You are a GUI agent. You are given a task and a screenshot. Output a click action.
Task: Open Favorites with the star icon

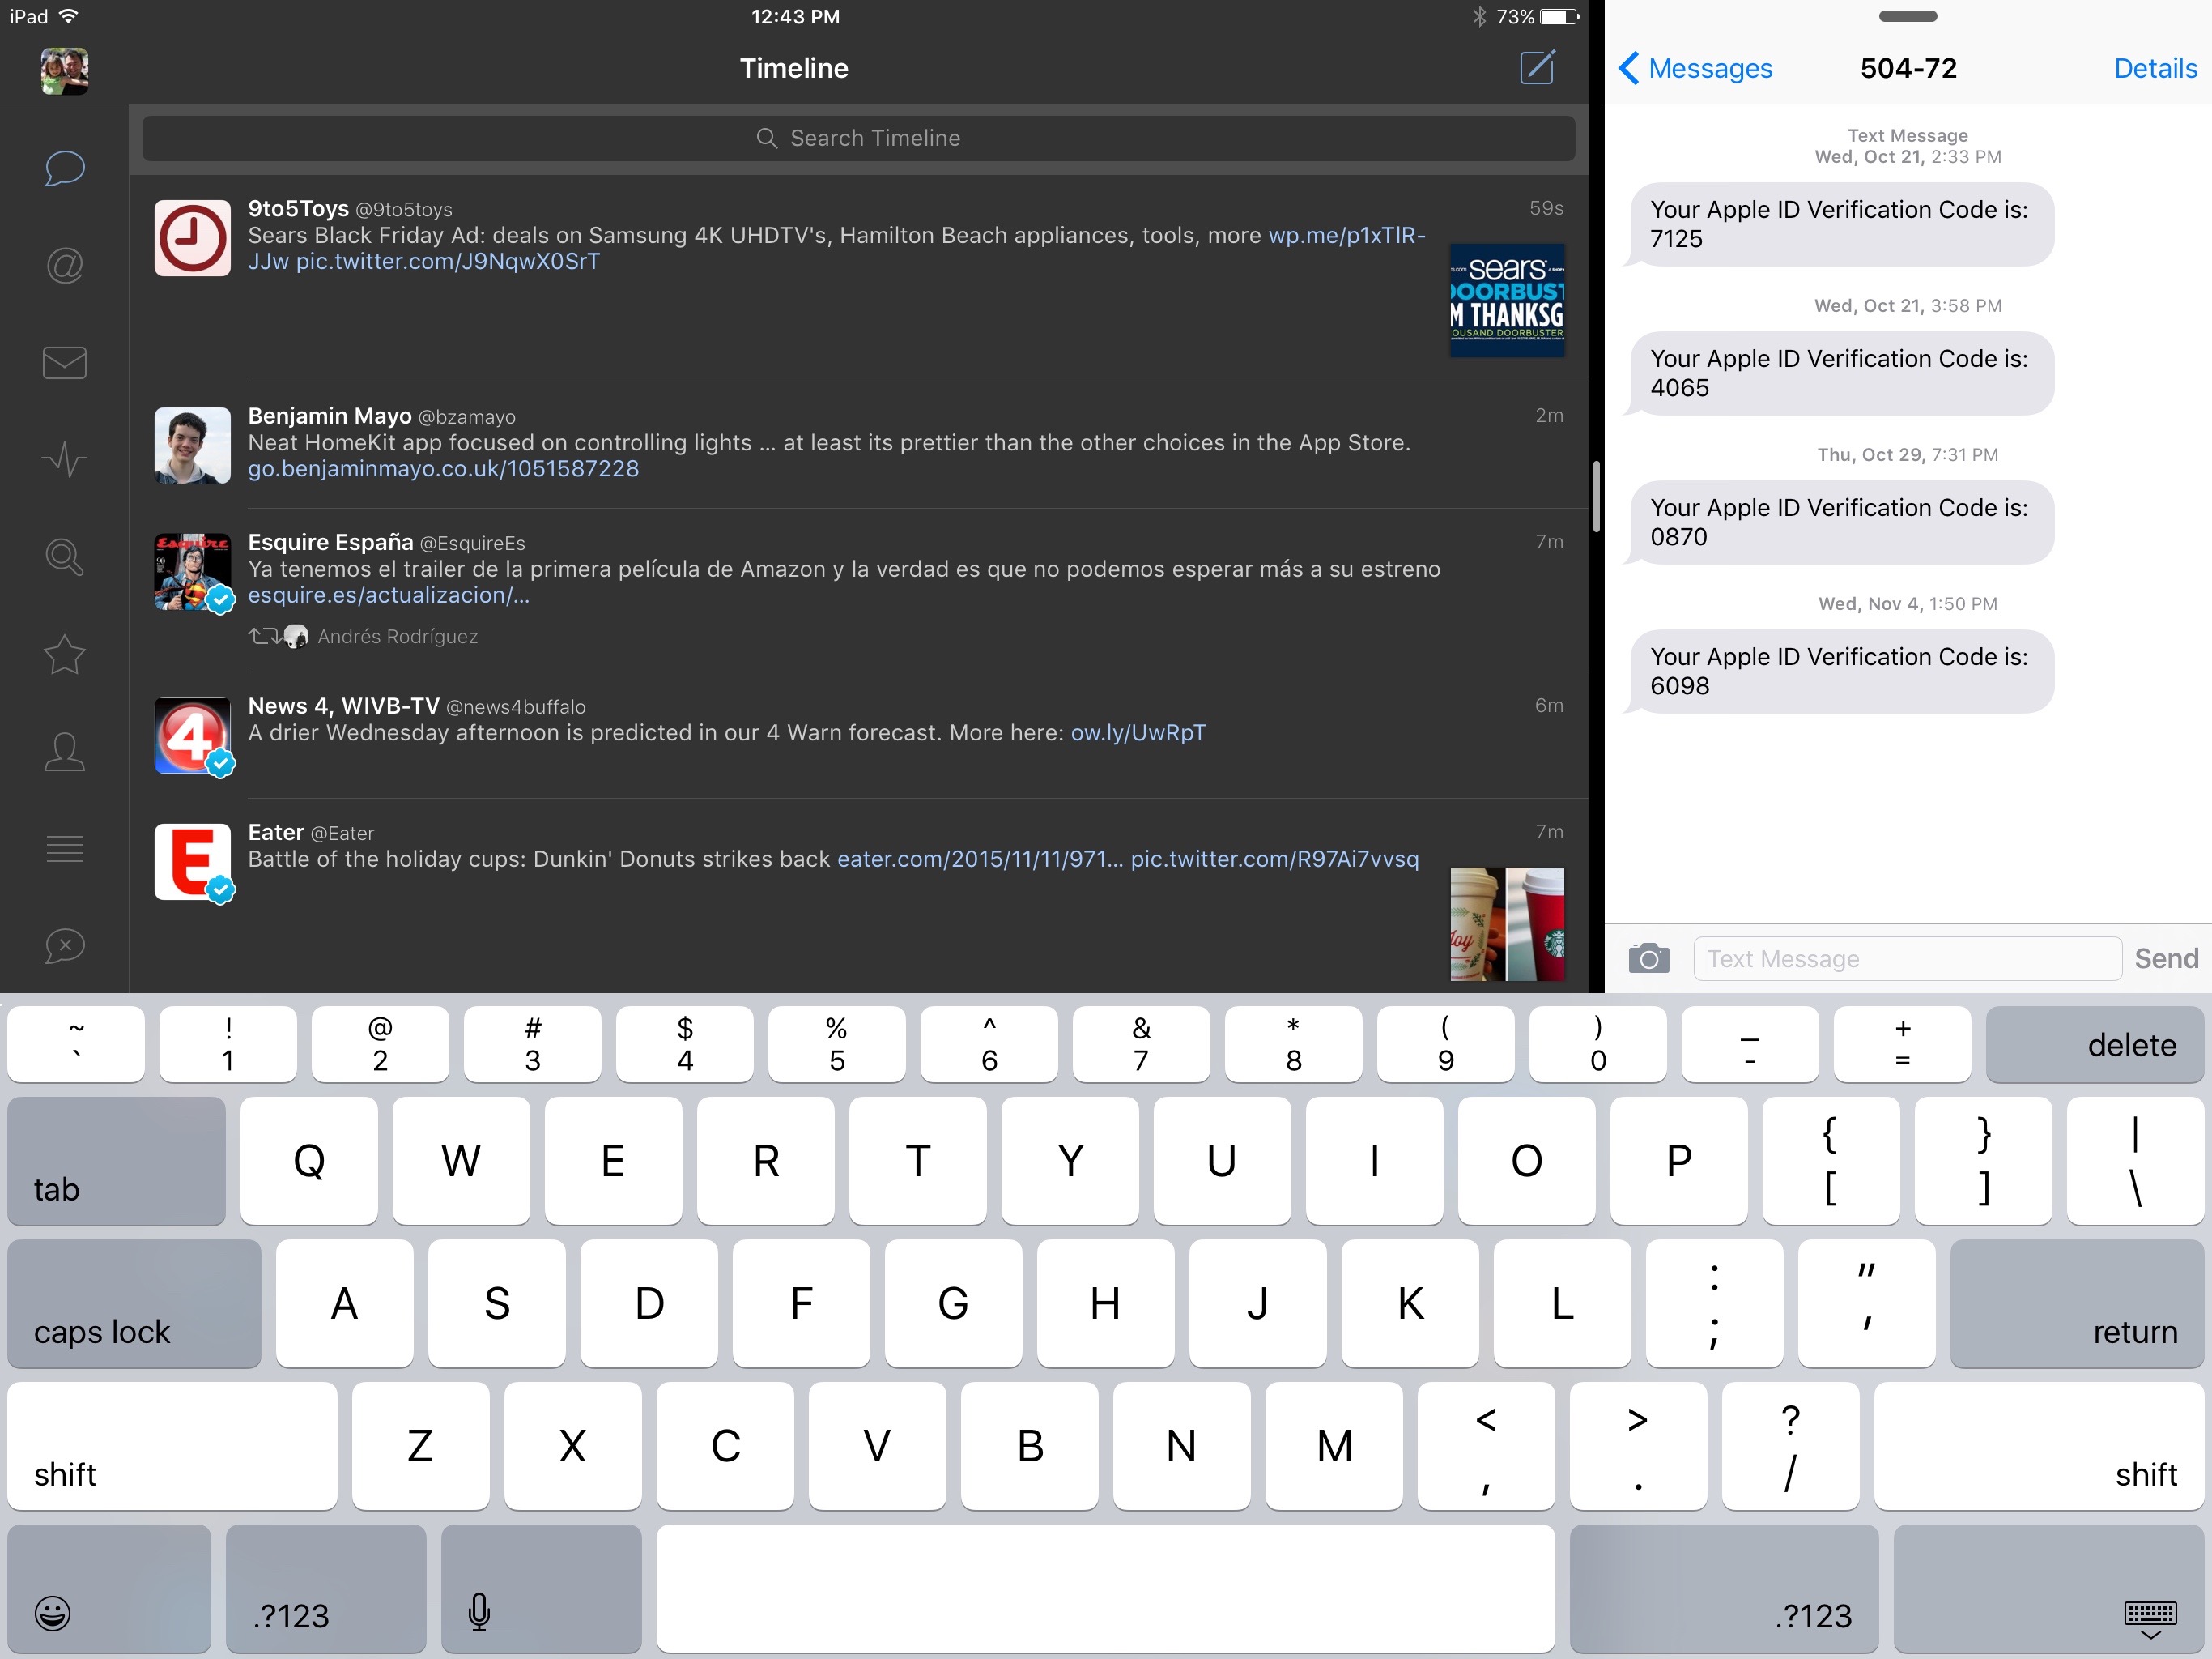coord(63,655)
